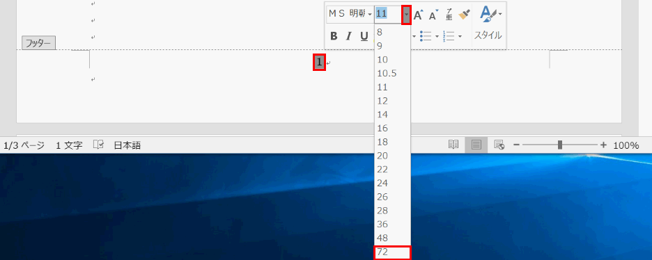Screen dimensions: 652x260
Task: Open the proofing check status icon
Action: pos(98,145)
